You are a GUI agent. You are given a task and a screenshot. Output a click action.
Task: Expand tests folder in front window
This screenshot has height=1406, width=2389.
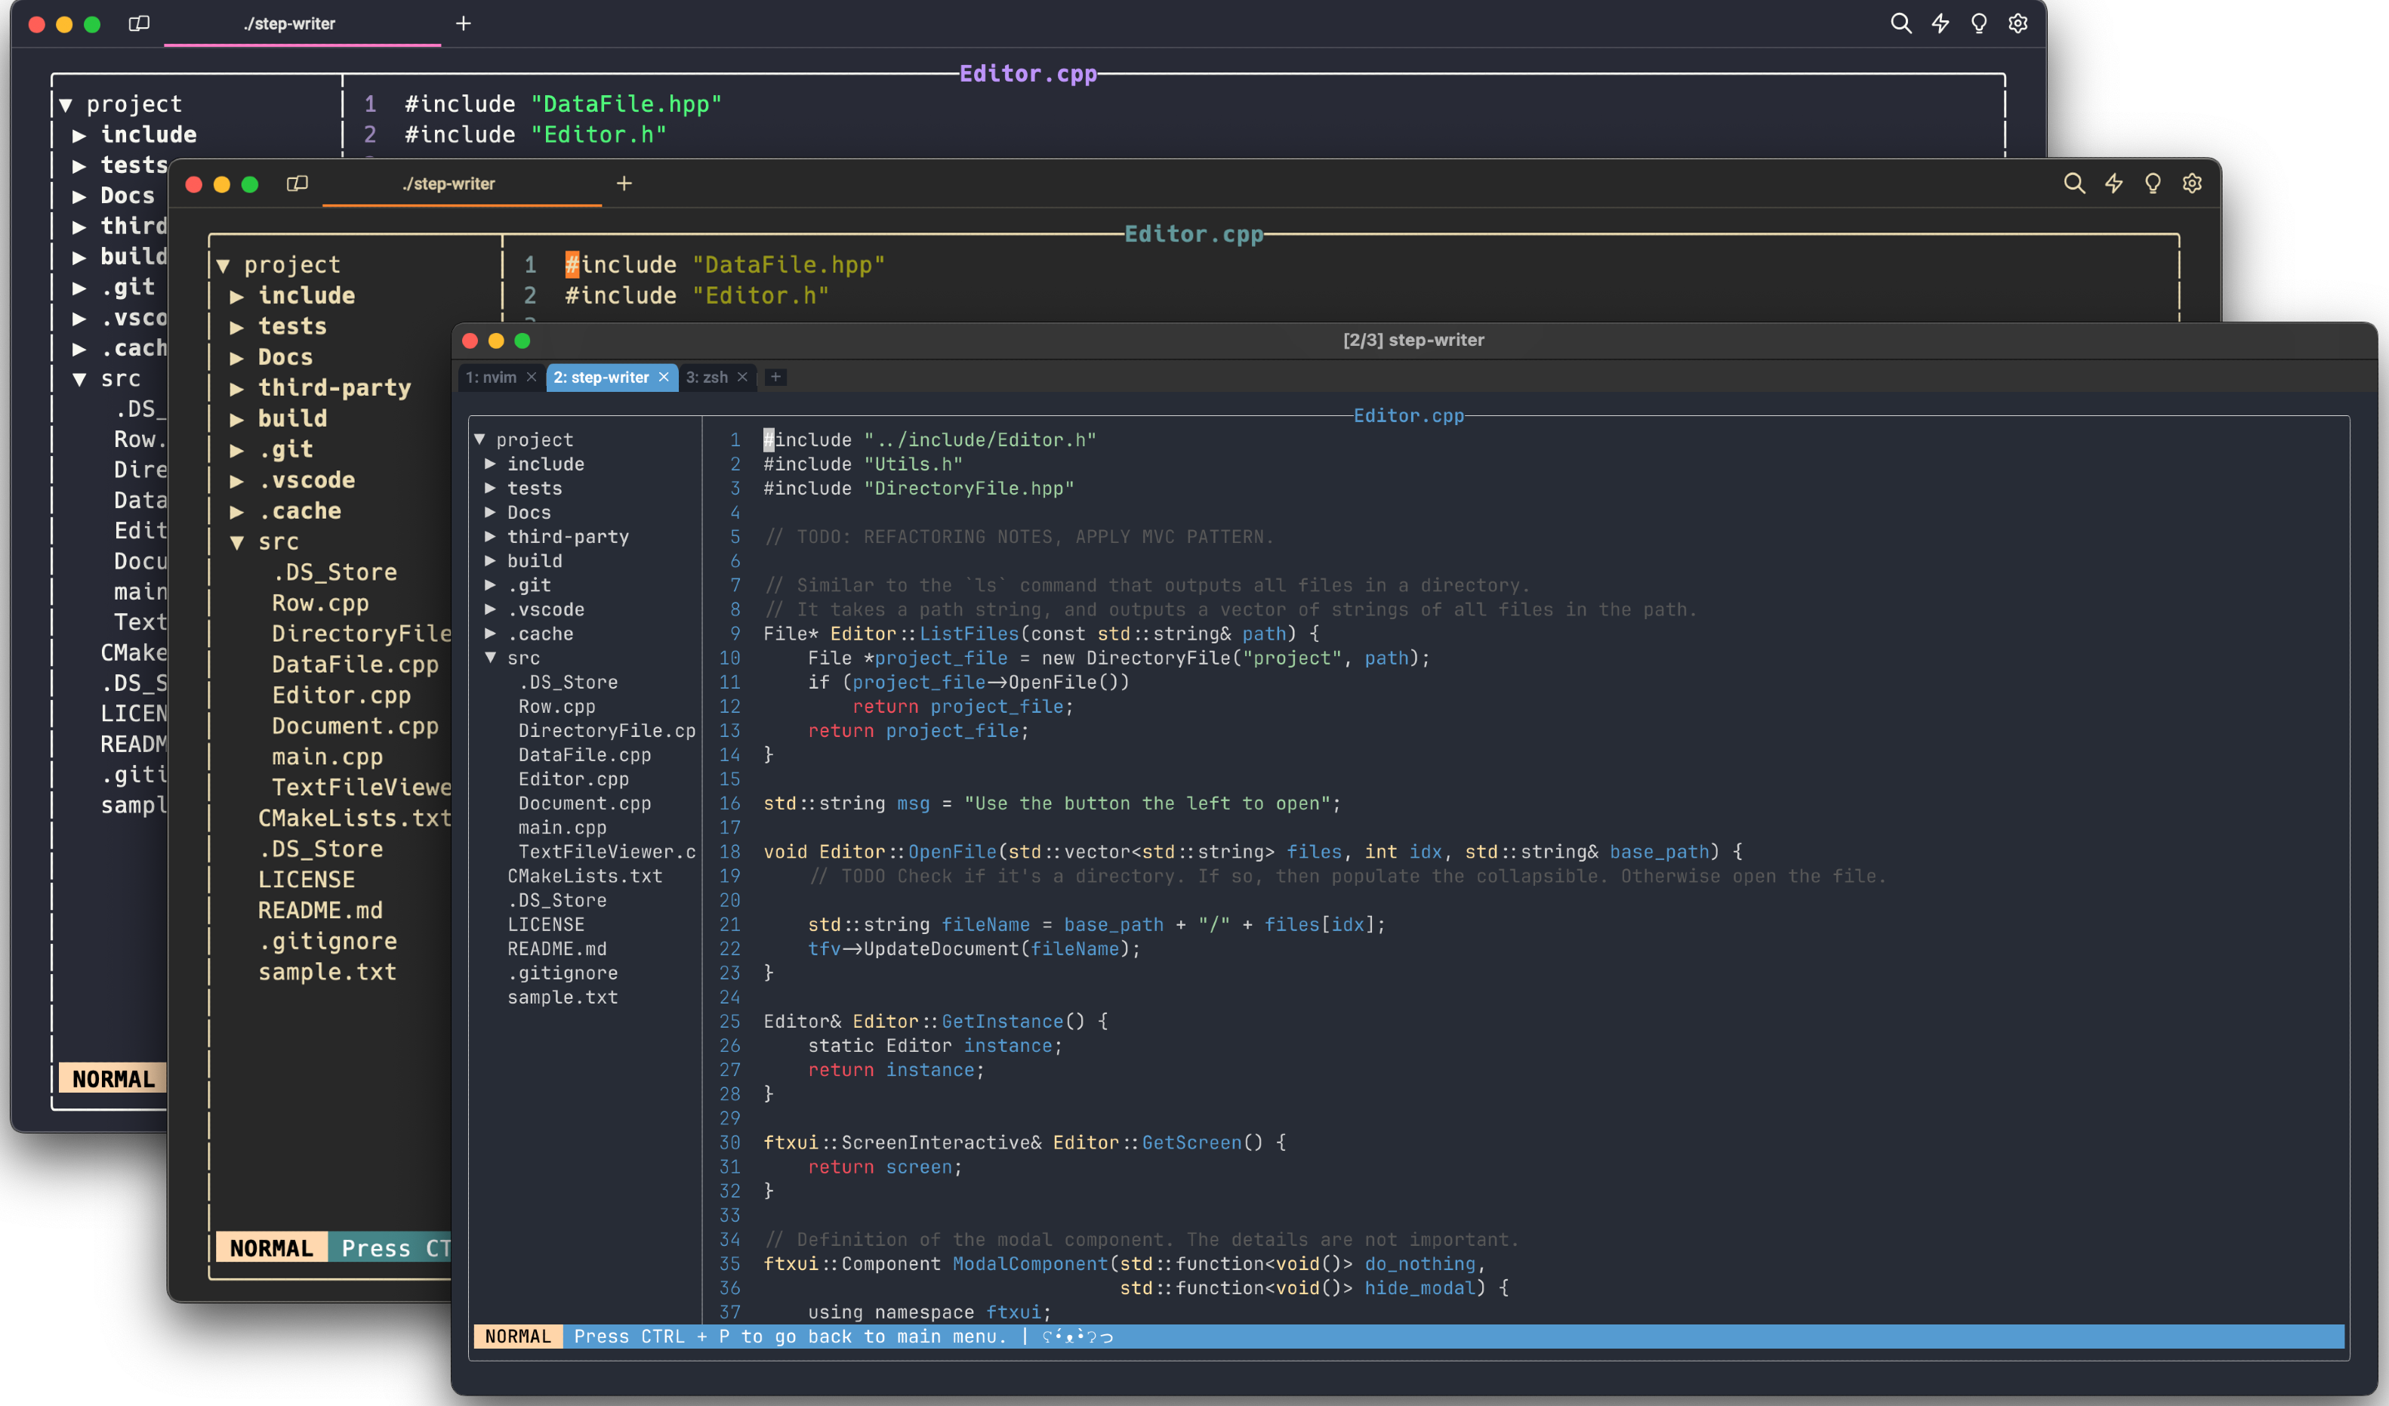click(490, 489)
